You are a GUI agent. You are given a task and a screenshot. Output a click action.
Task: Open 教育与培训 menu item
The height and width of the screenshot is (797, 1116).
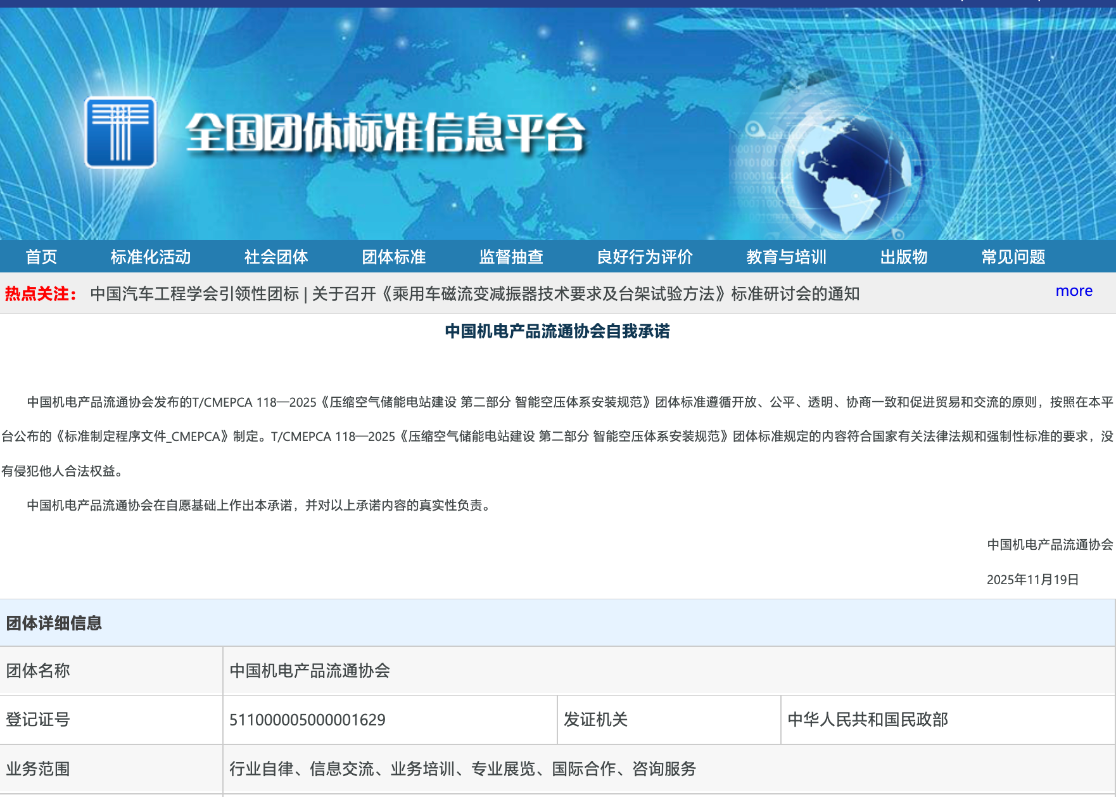[x=786, y=257]
